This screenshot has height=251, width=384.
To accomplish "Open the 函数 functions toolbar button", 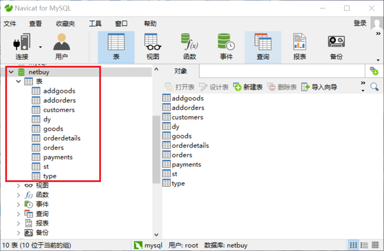I will pyautogui.click(x=190, y=47).
